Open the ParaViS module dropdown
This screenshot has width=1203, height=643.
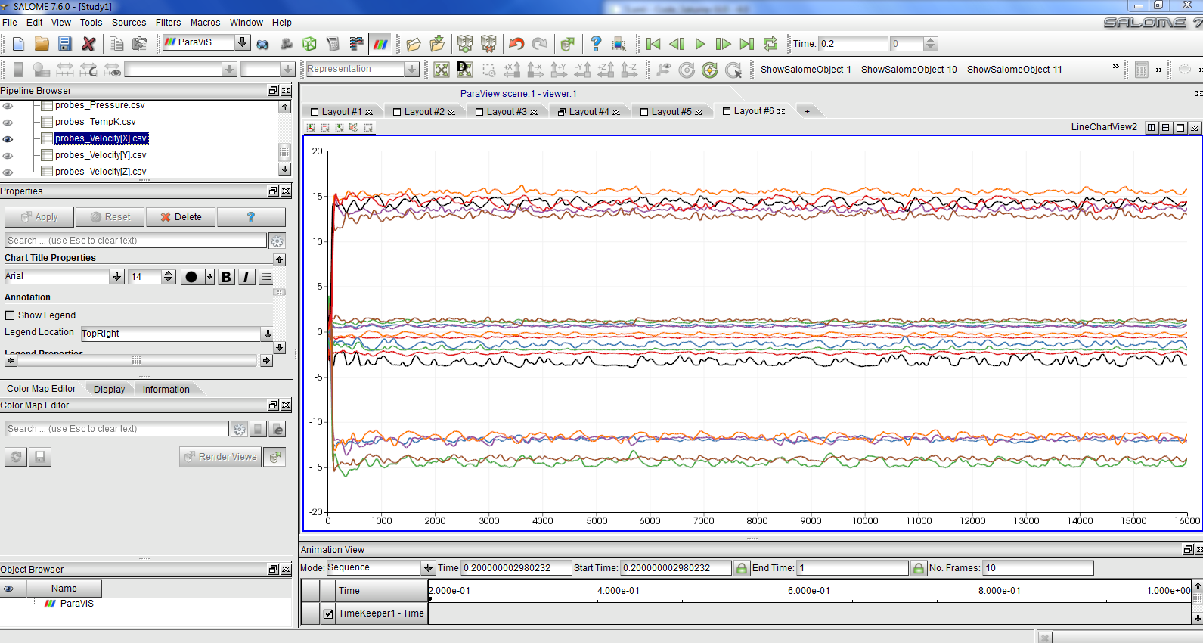242,42
